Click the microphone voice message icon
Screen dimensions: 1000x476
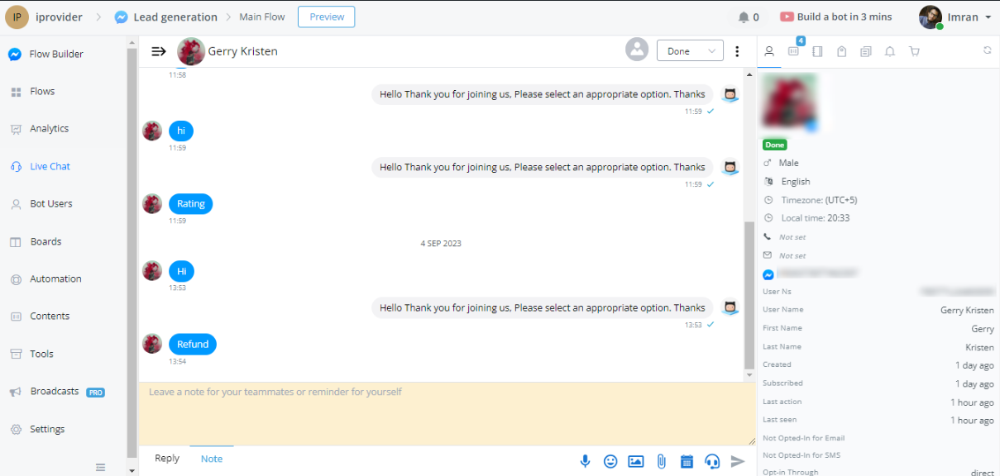(x=585, y=461)
